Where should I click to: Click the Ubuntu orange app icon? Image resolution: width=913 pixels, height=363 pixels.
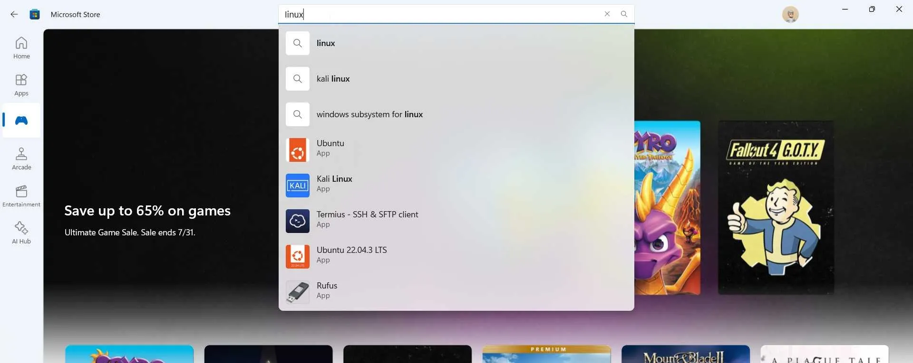tap(298, 150)
